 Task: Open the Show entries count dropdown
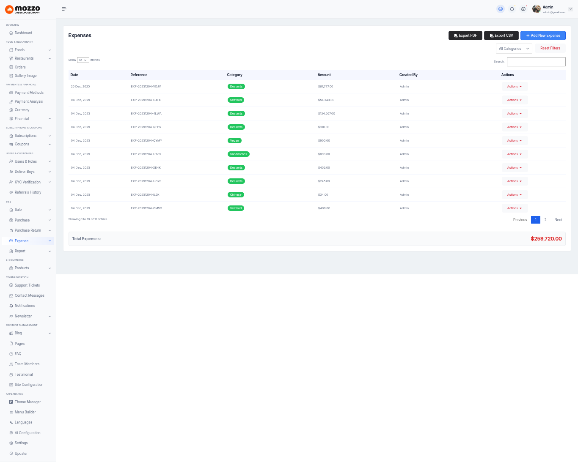click(83, 60)
